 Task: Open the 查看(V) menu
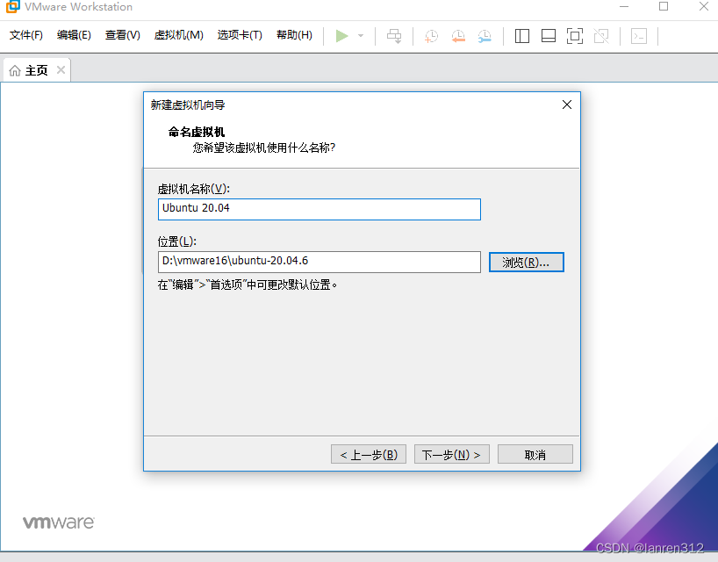pyautogui.click(x=123, y=35)
